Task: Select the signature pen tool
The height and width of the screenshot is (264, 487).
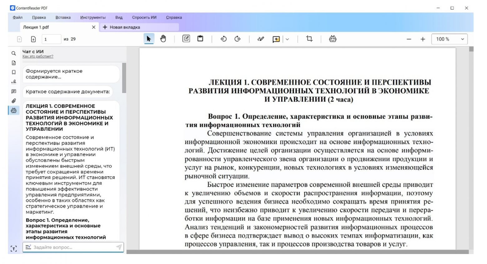Action: tap(260, 38)
